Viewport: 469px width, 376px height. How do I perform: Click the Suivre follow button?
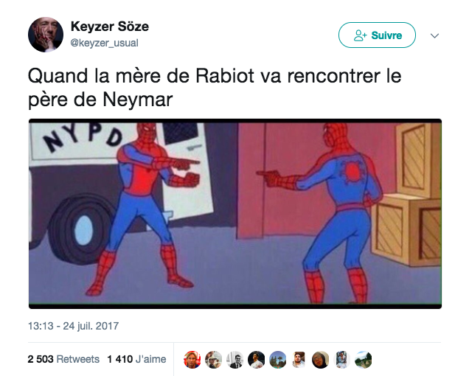(377, 35)
